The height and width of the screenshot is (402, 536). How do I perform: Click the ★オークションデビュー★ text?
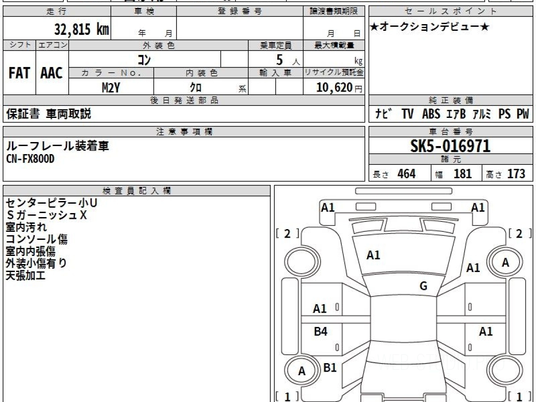[430, 27]
